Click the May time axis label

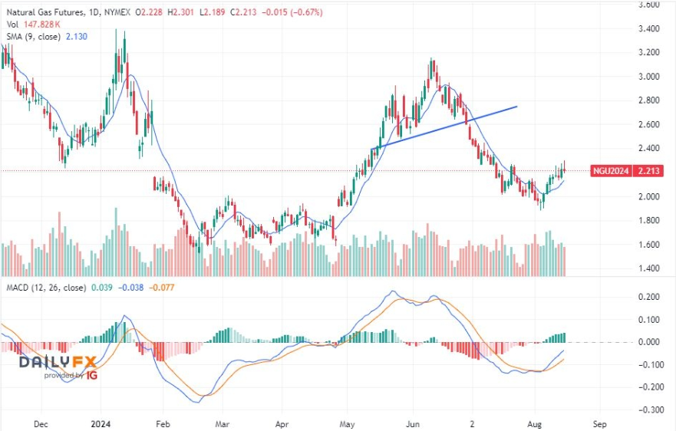tap(347, 424)
